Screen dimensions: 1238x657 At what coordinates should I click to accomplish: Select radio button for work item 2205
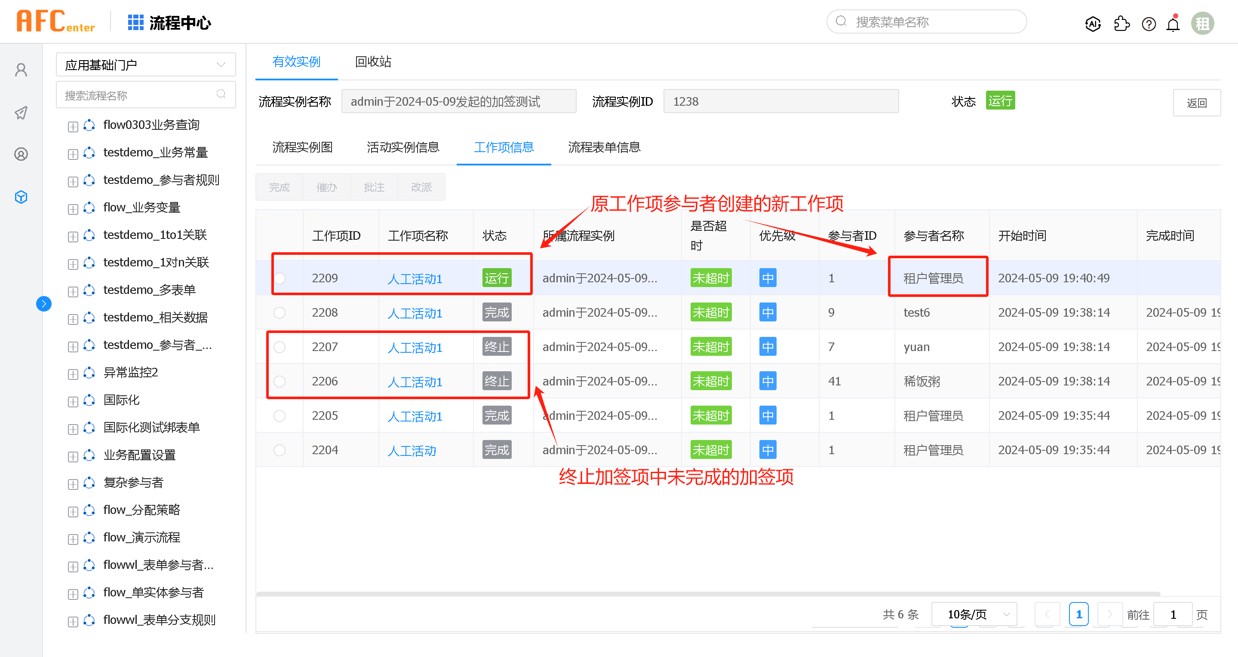279,416
